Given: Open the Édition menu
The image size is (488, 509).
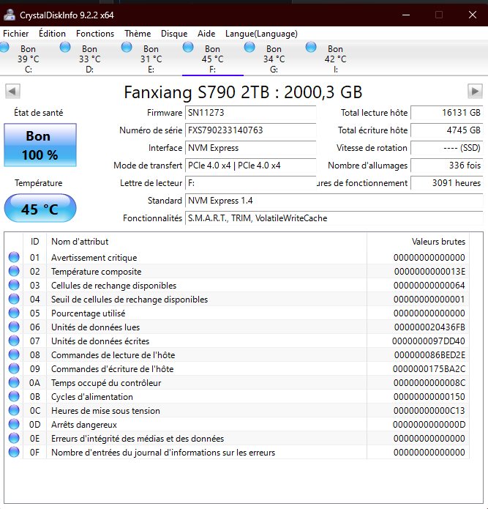Looking at the screenshot, I should click(52, 34).
